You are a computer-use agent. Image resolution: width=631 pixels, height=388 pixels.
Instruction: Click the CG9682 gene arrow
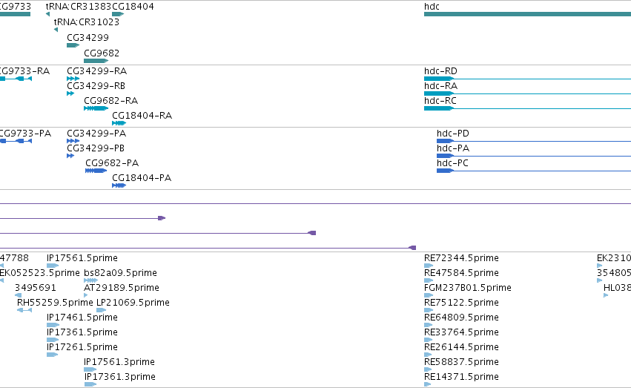click(x=96, y=61)
